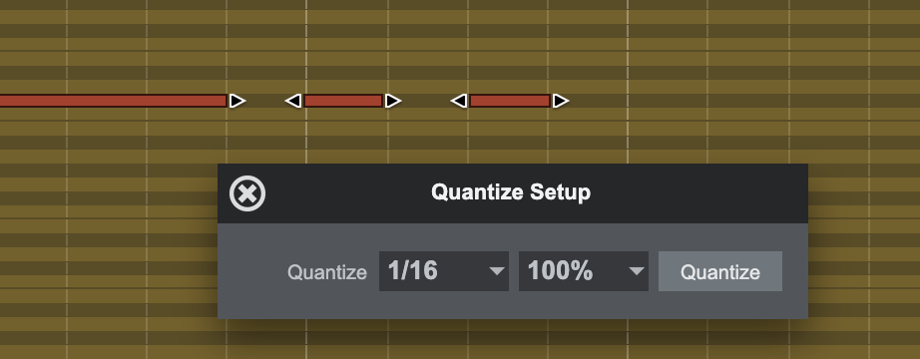
Task: Click the arrow beside the 1/16 value
Action: point(497,271)
